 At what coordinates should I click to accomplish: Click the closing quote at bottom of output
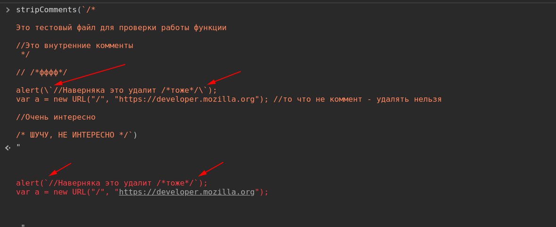tap(23, 226)
